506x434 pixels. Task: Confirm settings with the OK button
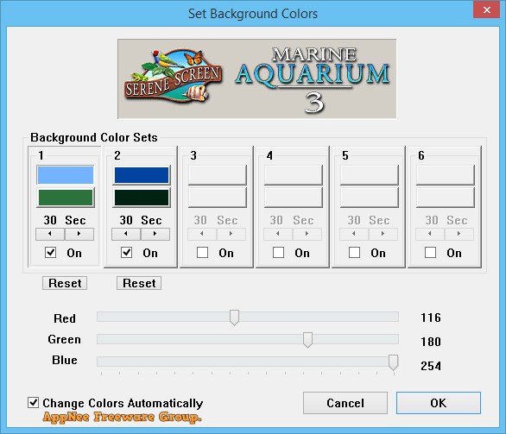pyautogui.click(x=439, y=403)
